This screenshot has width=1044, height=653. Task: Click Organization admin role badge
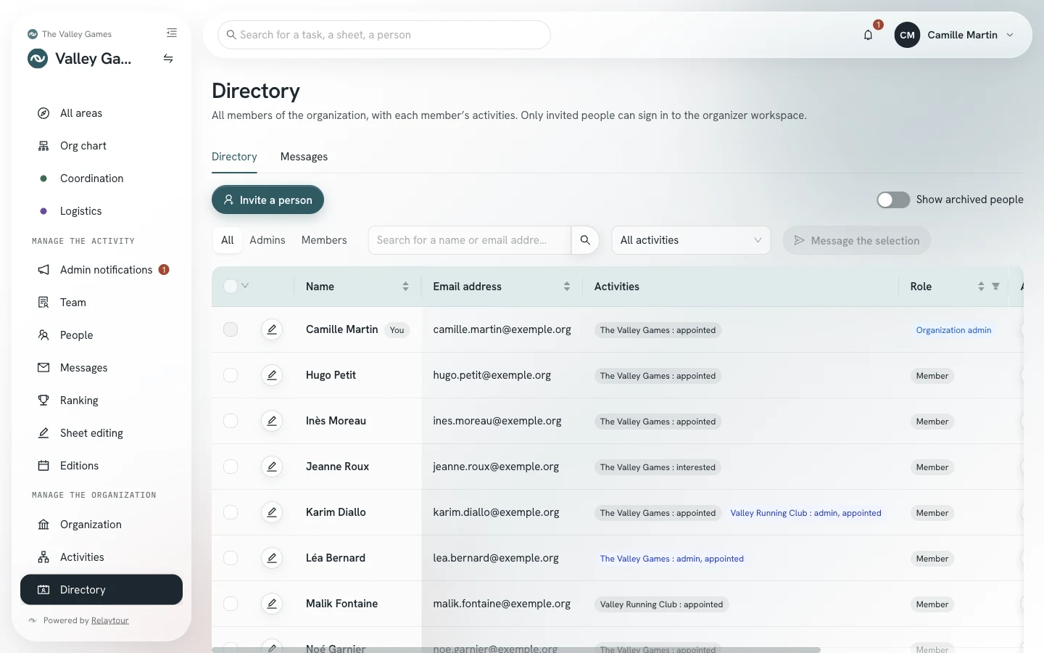(953, 330)
